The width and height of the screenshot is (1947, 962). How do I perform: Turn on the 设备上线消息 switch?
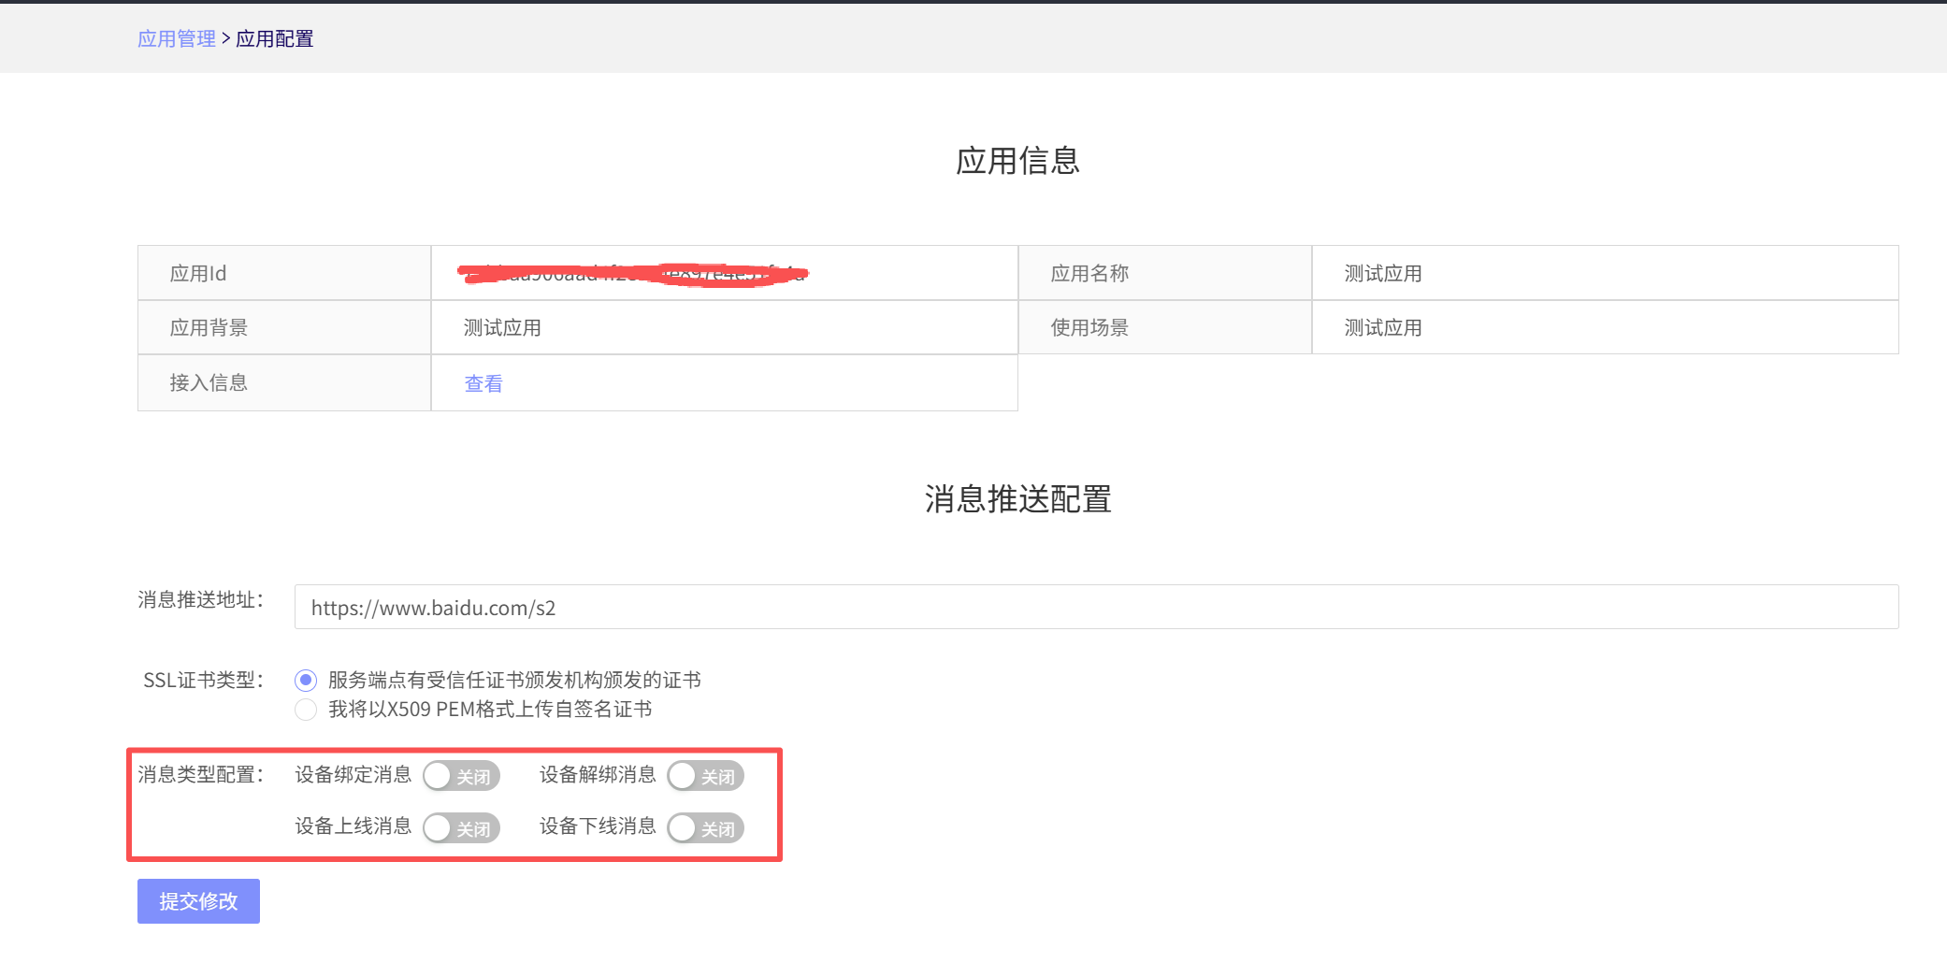(x=461, y=828)
